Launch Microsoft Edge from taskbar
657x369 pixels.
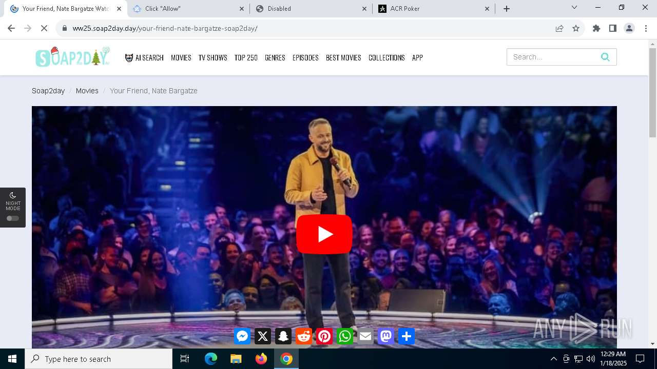211,359
